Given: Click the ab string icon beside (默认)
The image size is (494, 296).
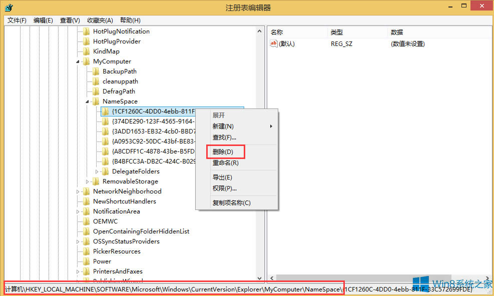Looking at the screenshot, I should 273,43.
